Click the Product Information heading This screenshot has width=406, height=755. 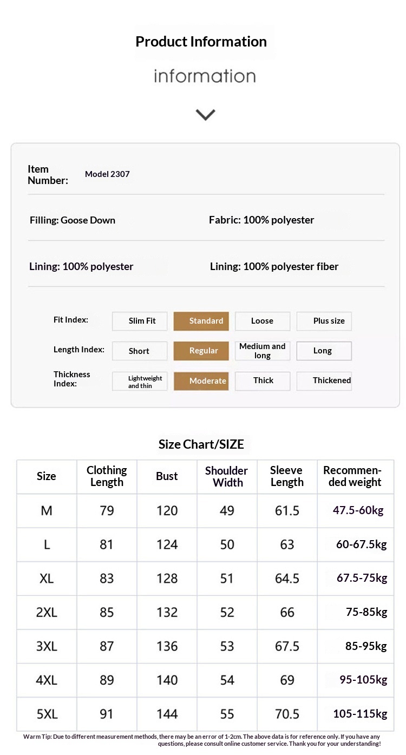[201, 42]
